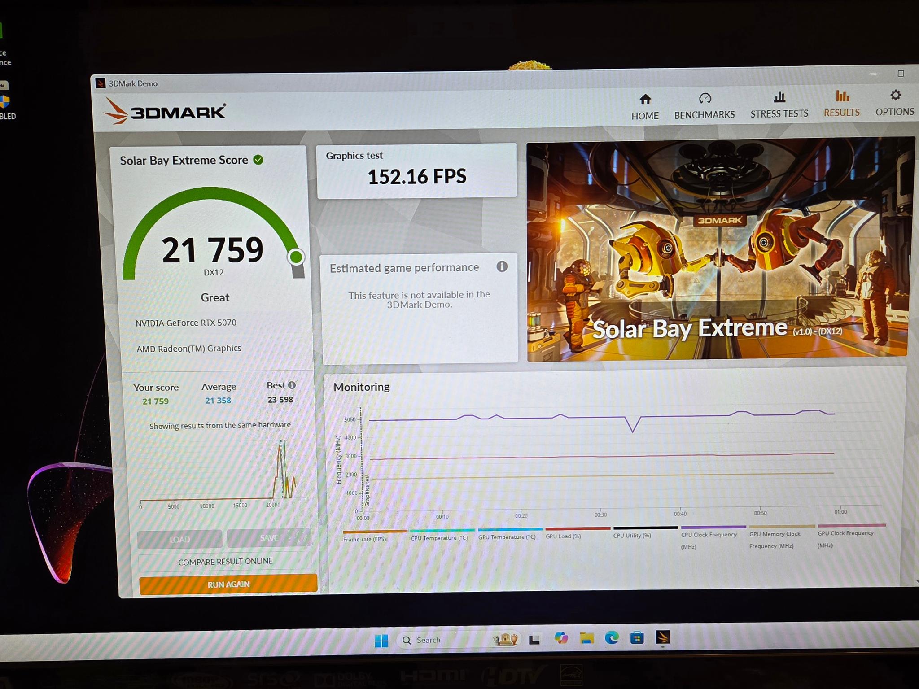The image size is (919, 689).
Task: Open Copilot from the taskbar
Action: point(560,638)
